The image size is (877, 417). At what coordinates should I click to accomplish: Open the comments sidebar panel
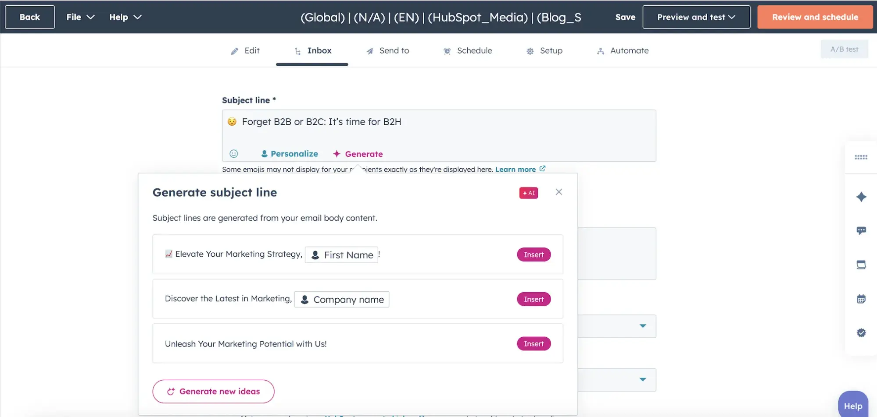pos(861,230)
